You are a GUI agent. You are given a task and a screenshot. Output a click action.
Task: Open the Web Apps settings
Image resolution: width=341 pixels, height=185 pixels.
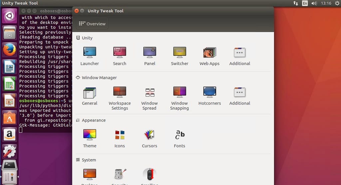coord(209,56)
